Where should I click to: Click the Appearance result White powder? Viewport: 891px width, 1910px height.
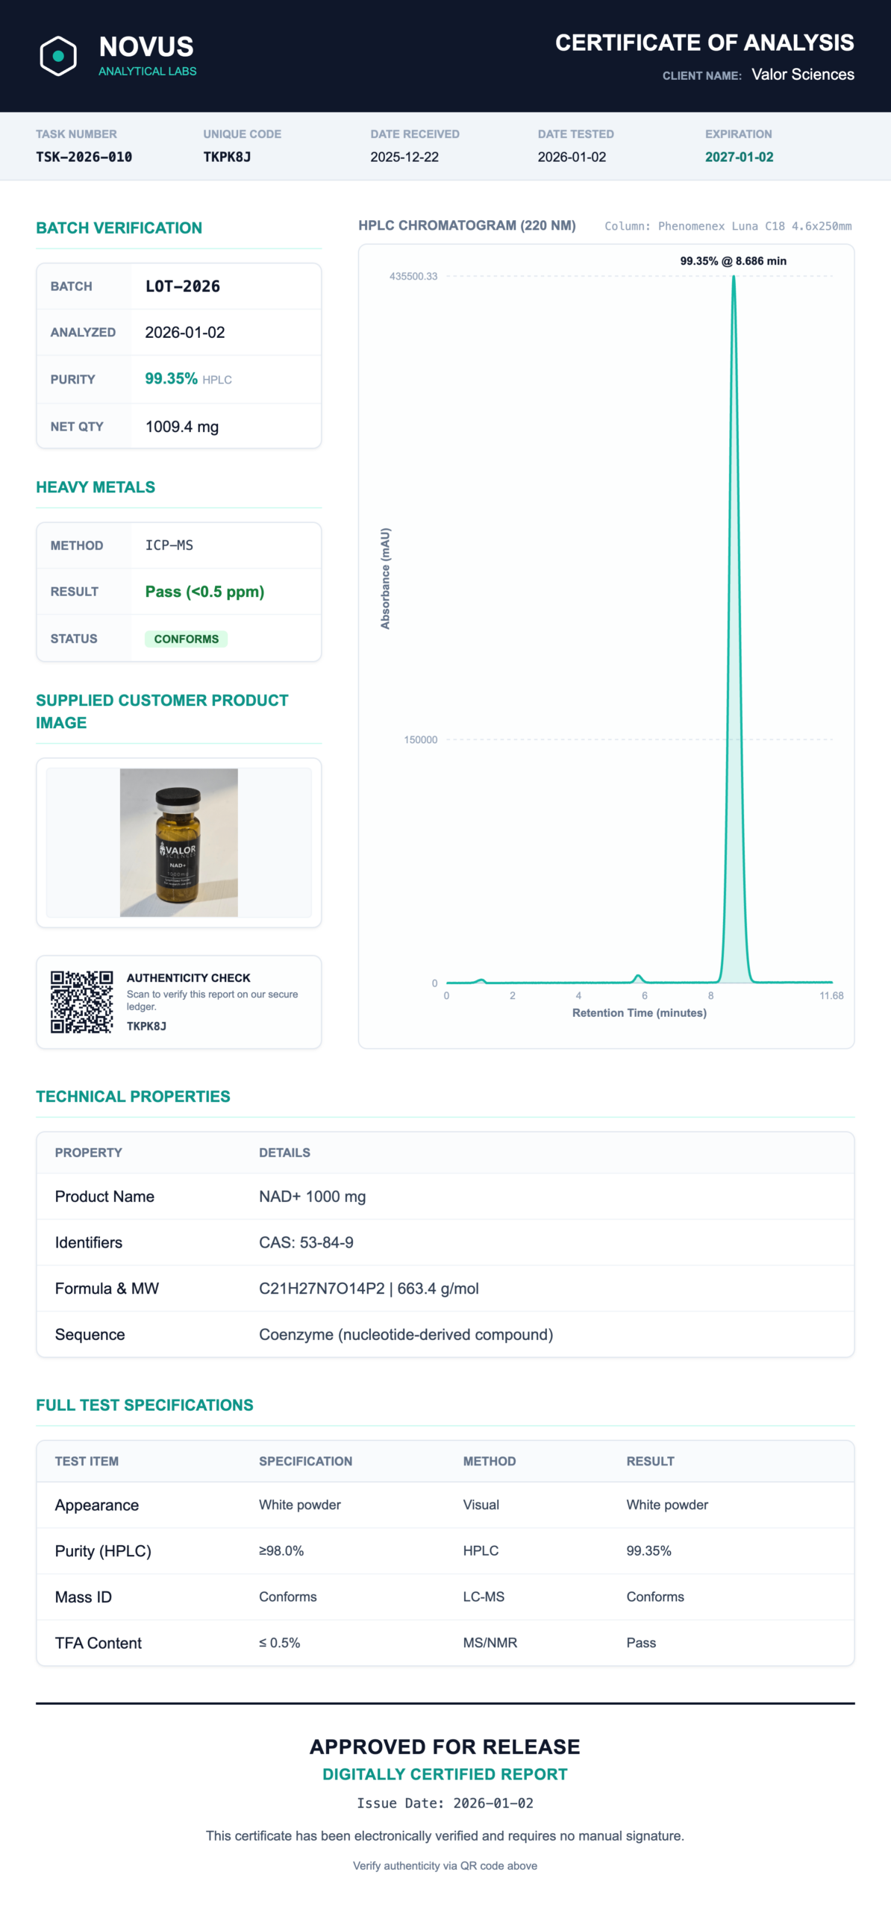click(x=667, y=1505)
